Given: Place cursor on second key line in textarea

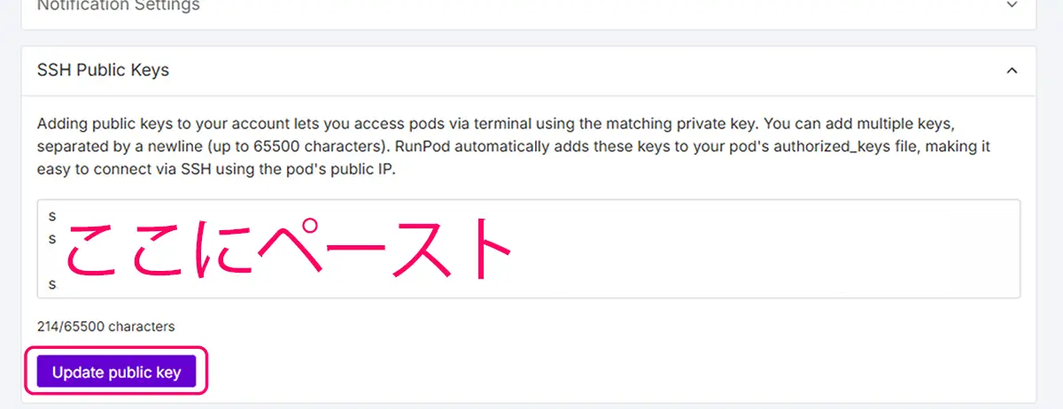Looking at the screenshot, I should [53, 239].
